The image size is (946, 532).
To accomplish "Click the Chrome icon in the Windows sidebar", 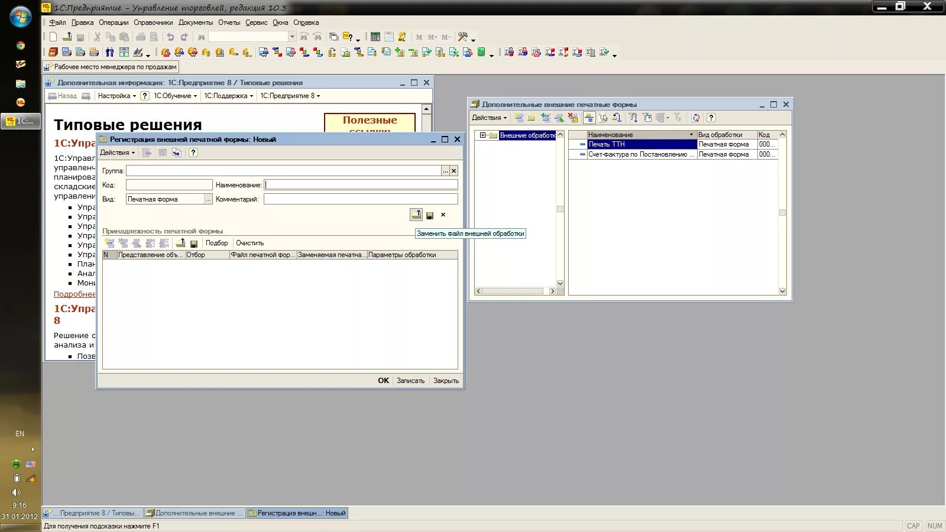I will point(20,46).
